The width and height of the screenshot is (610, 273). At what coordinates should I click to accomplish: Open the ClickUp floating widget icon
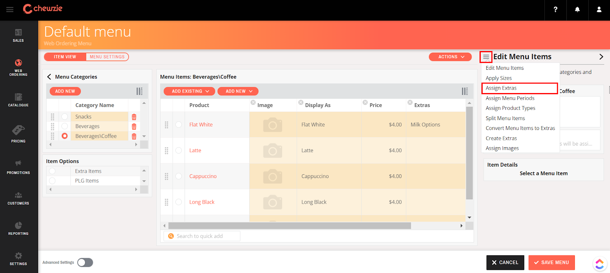600,263
